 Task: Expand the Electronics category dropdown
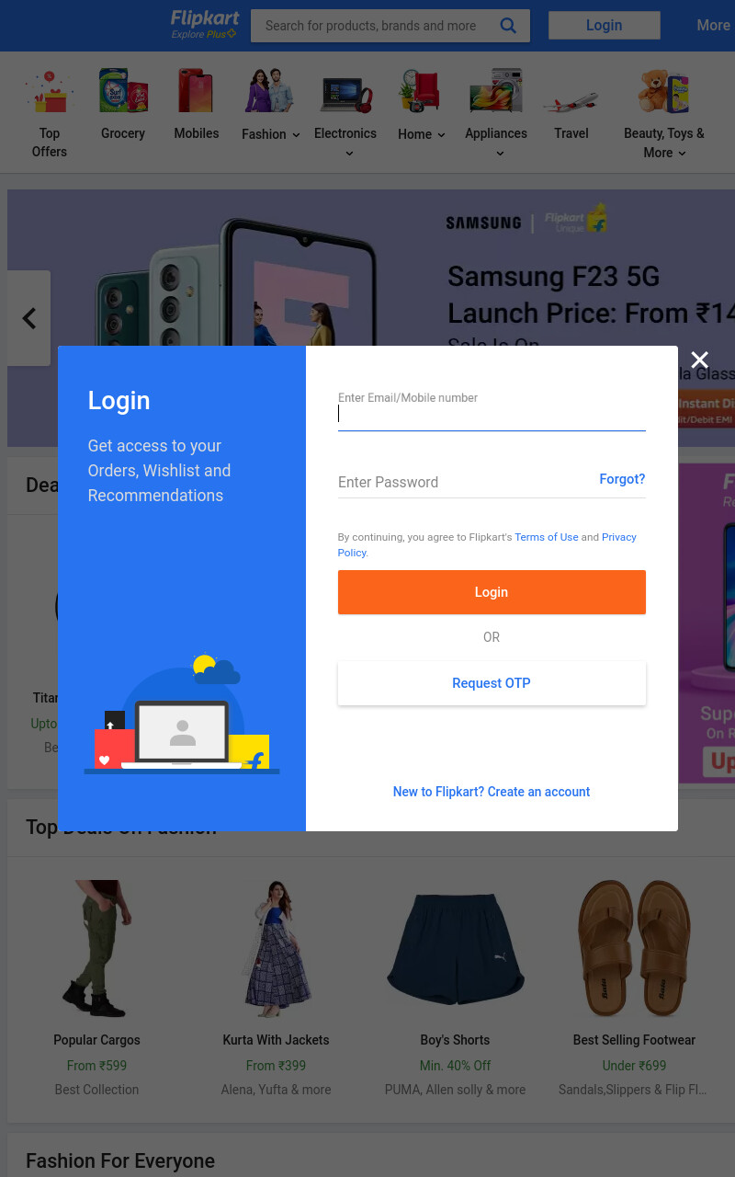[x=345, y=143]
